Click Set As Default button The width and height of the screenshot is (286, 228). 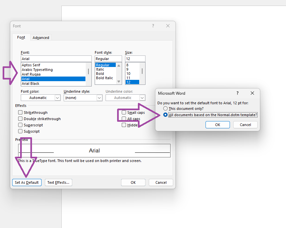point(27,182)
